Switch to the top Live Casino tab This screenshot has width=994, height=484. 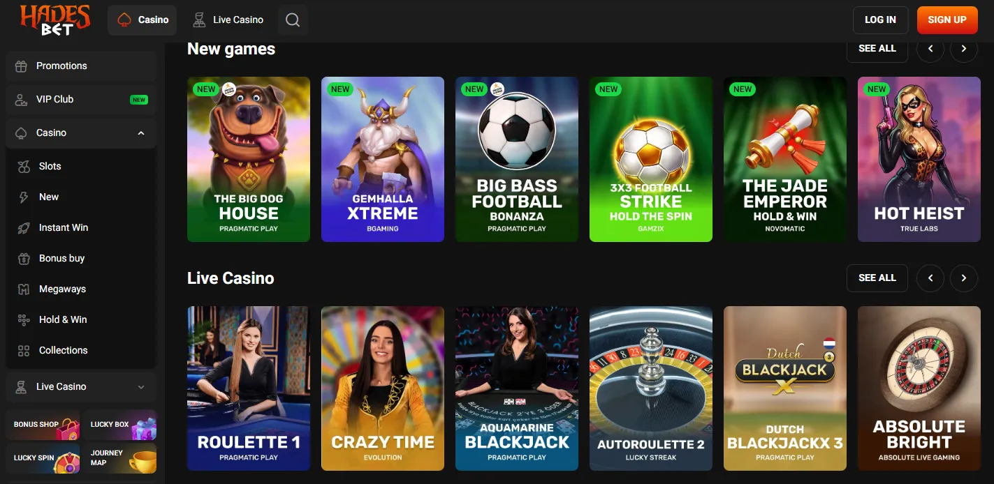pyautogui.click(x=228, y=20)
